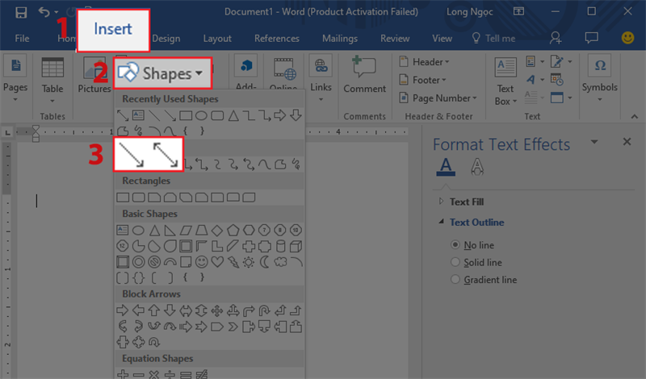Select the No line radio button
The image size is (646, 379).
tap(456, 244)
